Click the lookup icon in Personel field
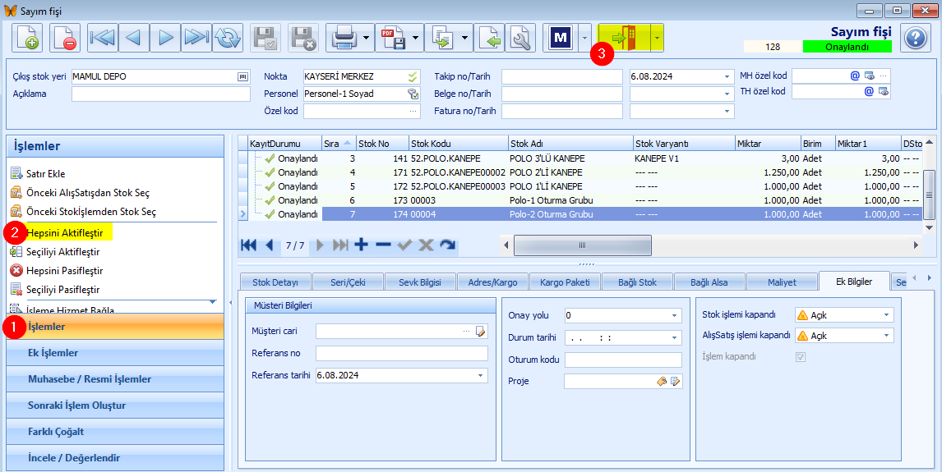 [x=413, y=94]
